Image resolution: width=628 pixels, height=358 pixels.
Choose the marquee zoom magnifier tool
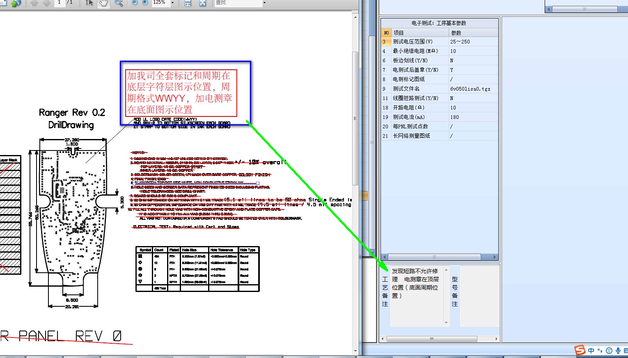point(119,3)
